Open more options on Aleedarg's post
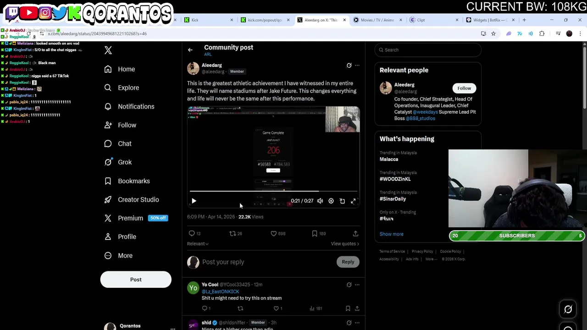587x330 pixels. pos(357,66)
